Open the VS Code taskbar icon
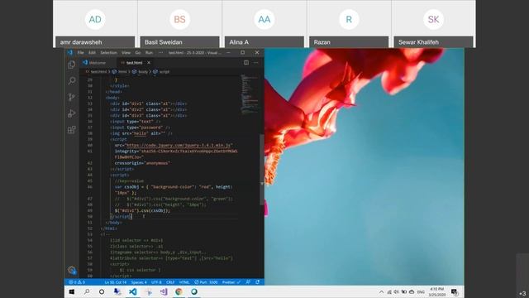The width and height of the screenshot is (529, 298). point(133,291)
